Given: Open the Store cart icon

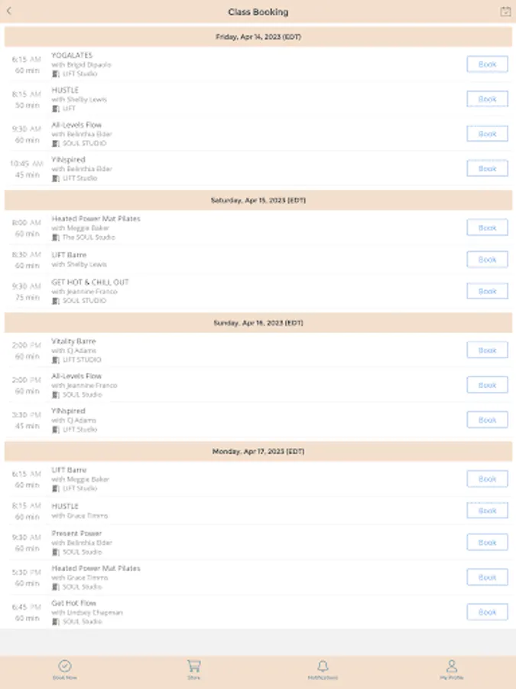Looking at the screenshot, I should 193,667.
